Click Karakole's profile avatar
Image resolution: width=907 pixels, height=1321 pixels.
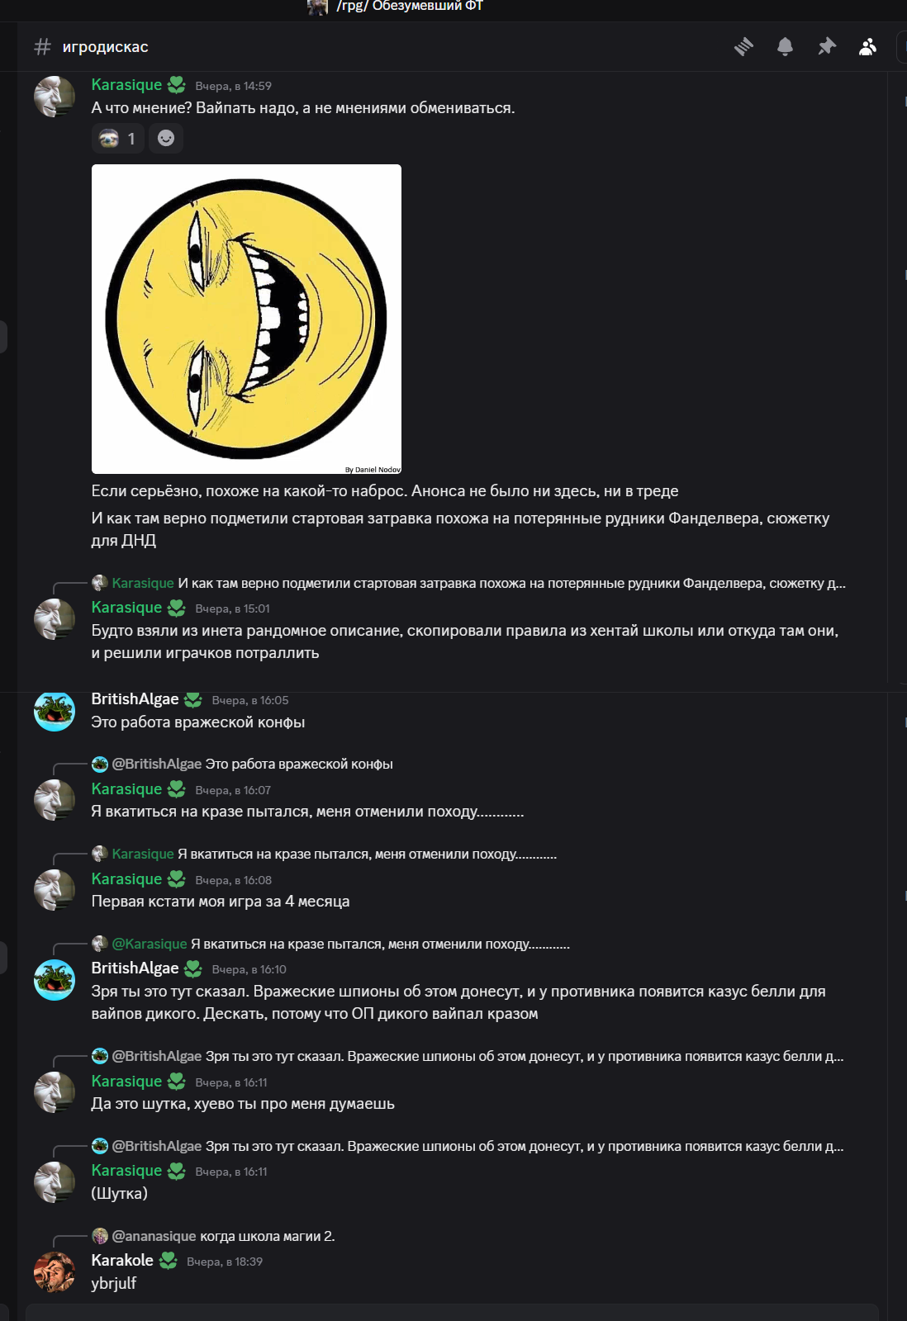tap(55, 1272)
